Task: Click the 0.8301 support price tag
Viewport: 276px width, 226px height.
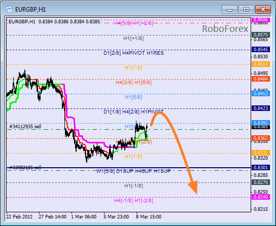Action: (x=261, y=168)
